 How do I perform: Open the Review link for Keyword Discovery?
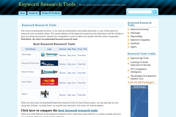click(x=62, y=64)
